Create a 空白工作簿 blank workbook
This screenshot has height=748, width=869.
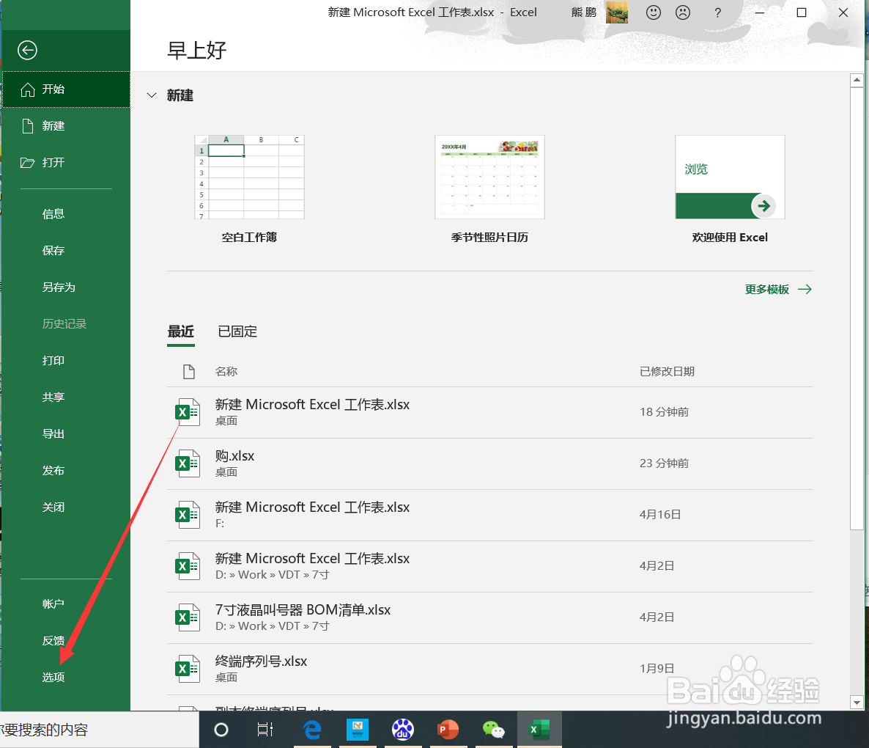(x=249, y=189)
